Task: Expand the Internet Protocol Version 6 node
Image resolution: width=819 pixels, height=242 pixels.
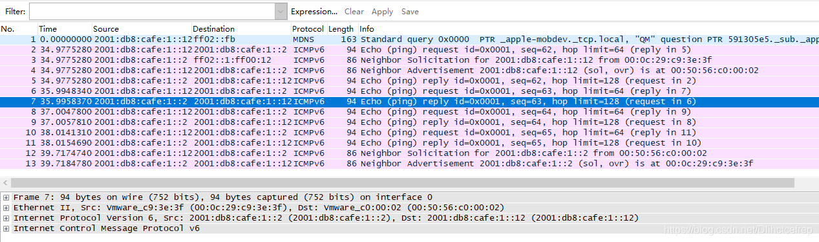Action: click(x=6, y=218)
